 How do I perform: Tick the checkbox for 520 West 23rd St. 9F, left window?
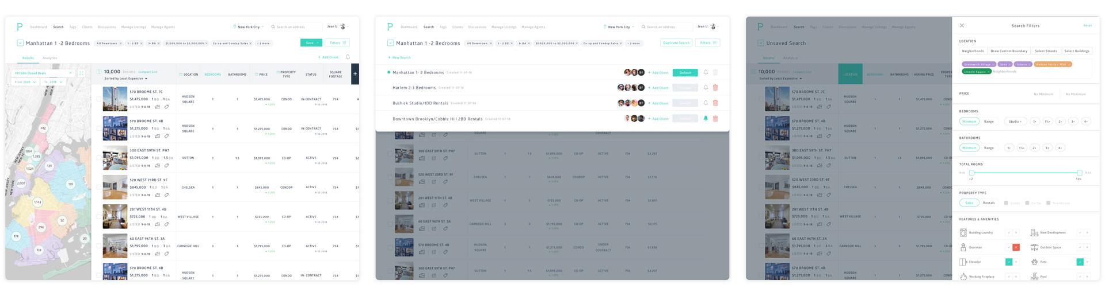coord(99,188)
